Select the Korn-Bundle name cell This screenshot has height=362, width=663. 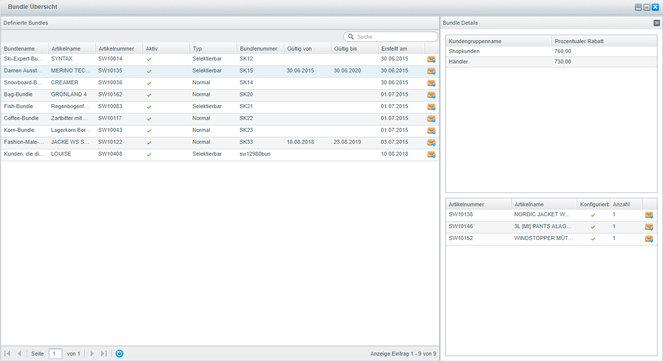pyautogui.click(x=24, y=130)
